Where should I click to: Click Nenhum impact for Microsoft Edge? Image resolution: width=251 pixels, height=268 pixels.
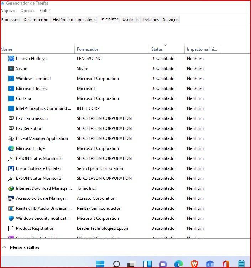pyautogui.click(x=195, y=148)
